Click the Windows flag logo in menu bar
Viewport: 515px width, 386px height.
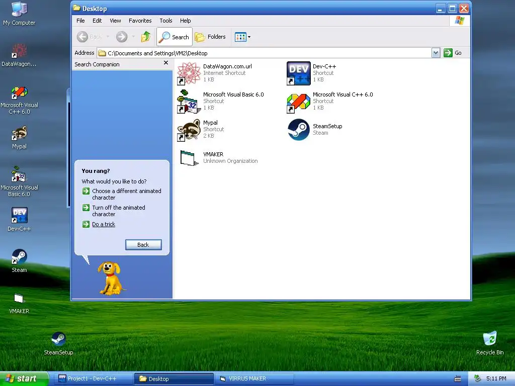[460, 21]
